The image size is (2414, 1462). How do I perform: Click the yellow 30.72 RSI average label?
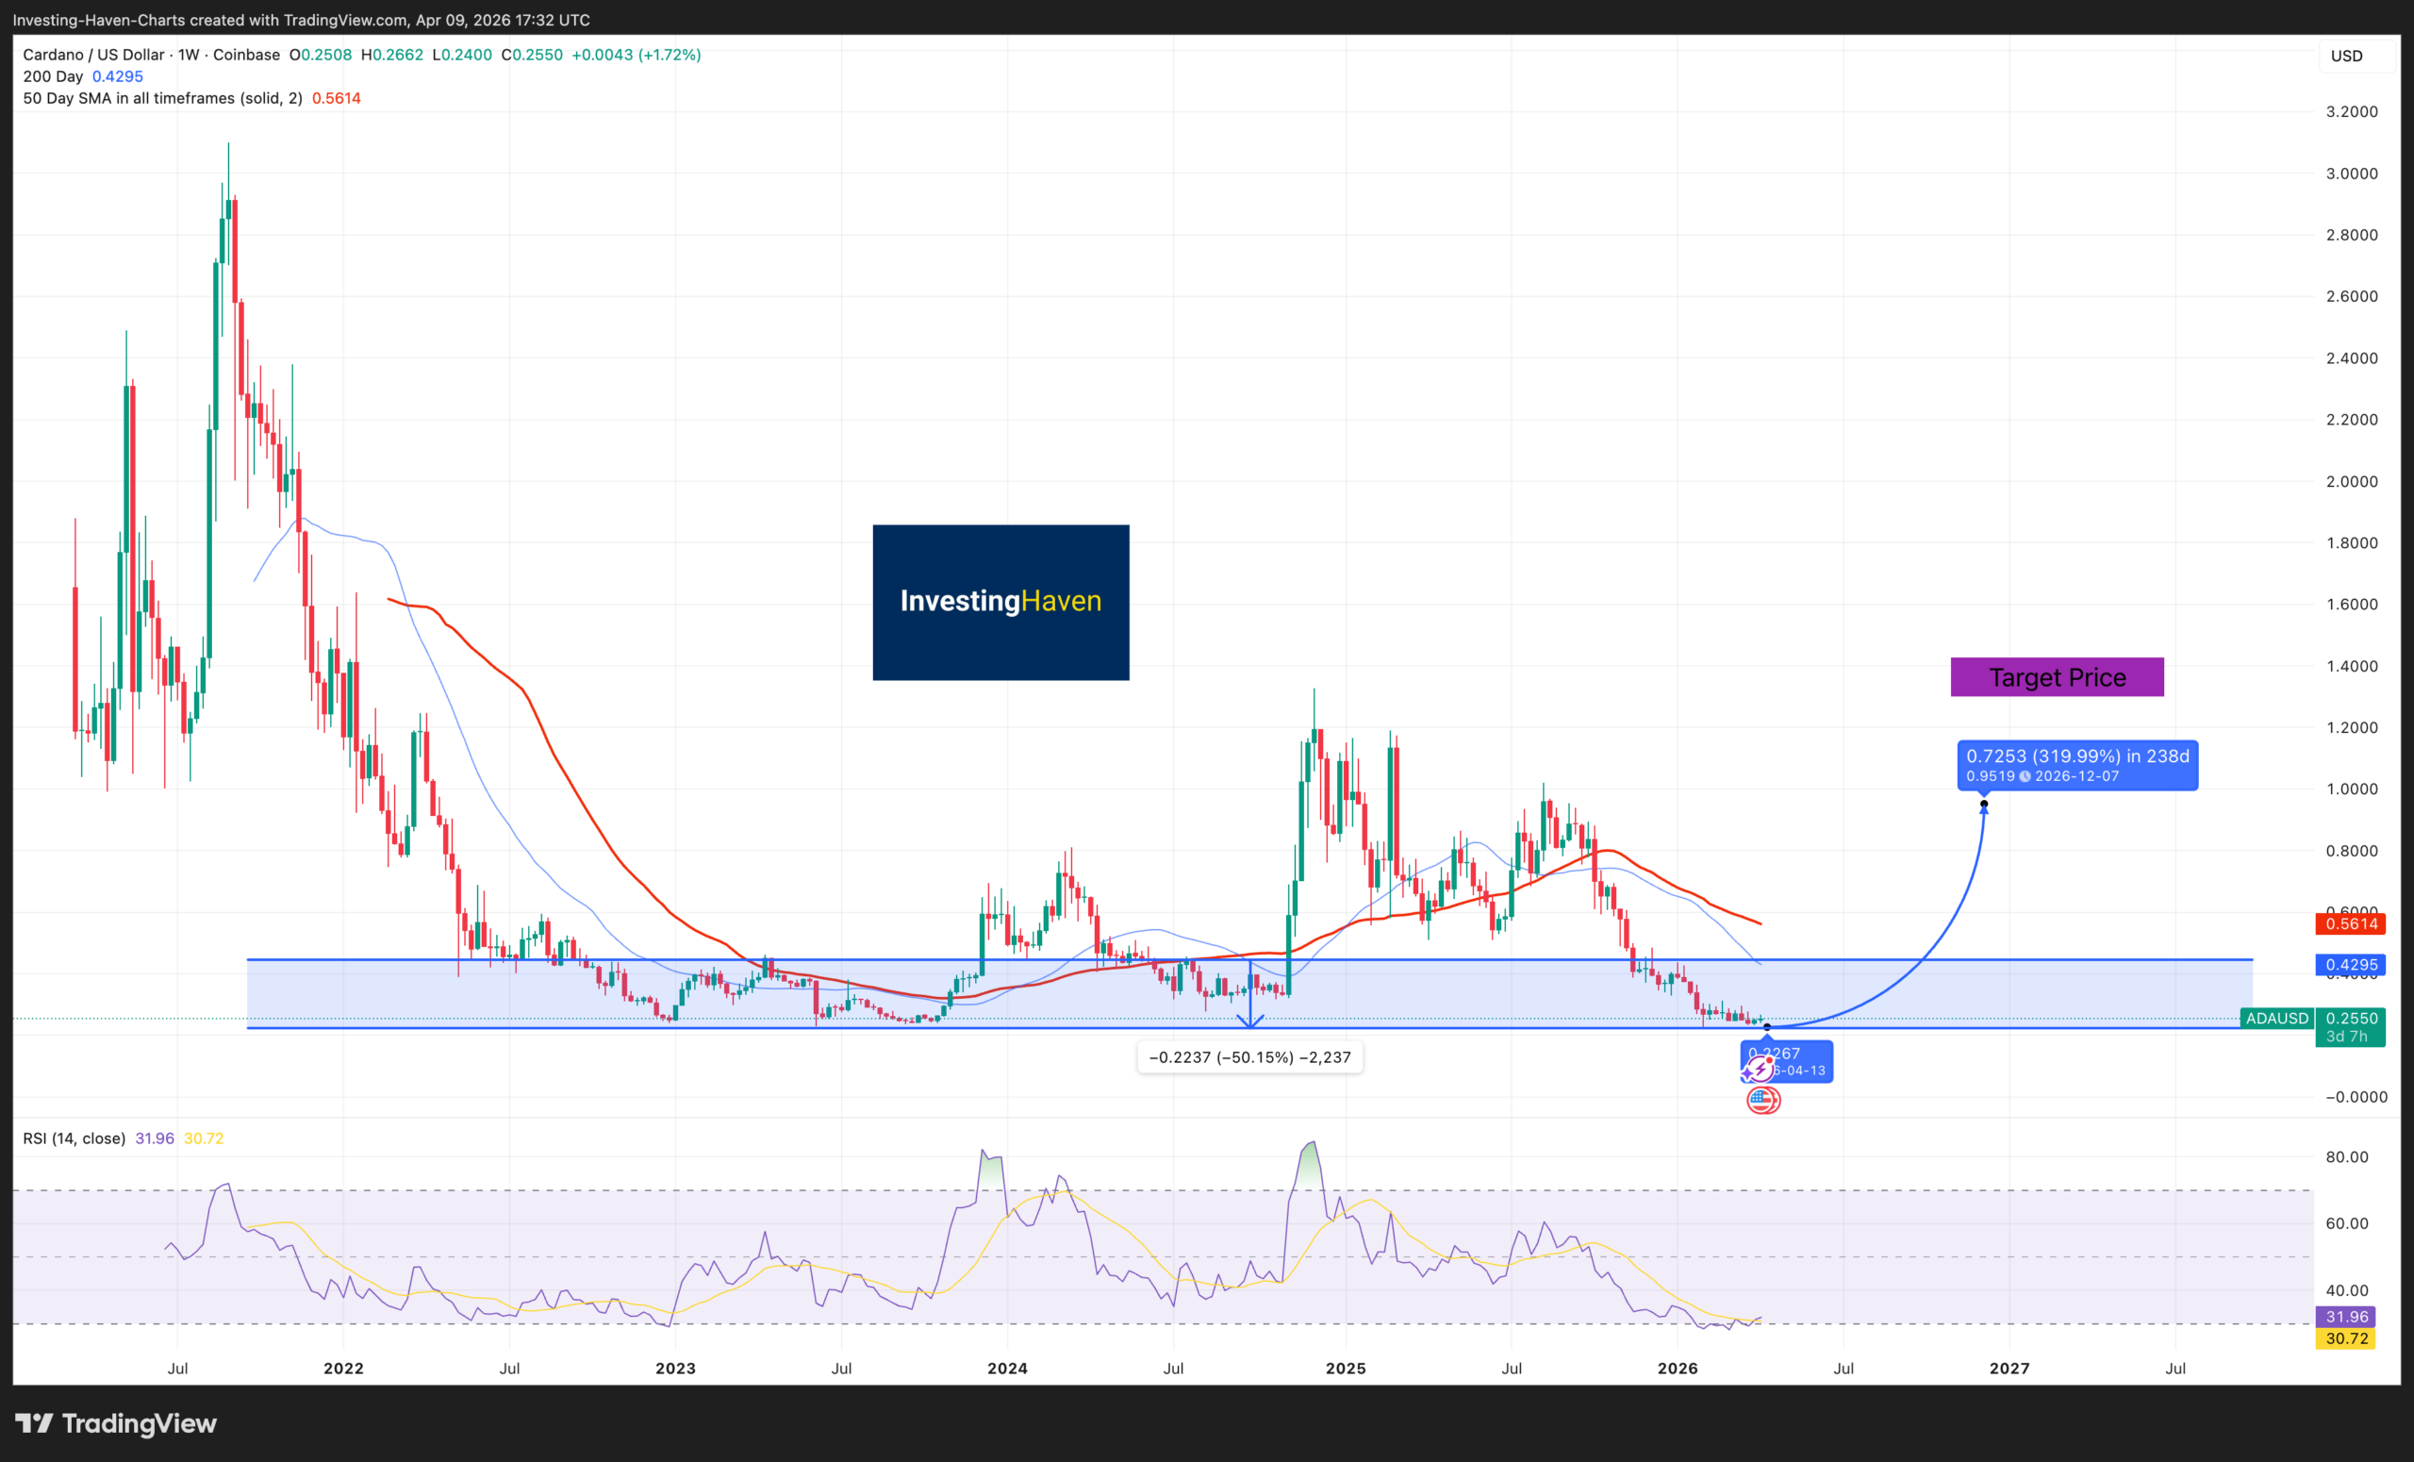(2346, 1337)
